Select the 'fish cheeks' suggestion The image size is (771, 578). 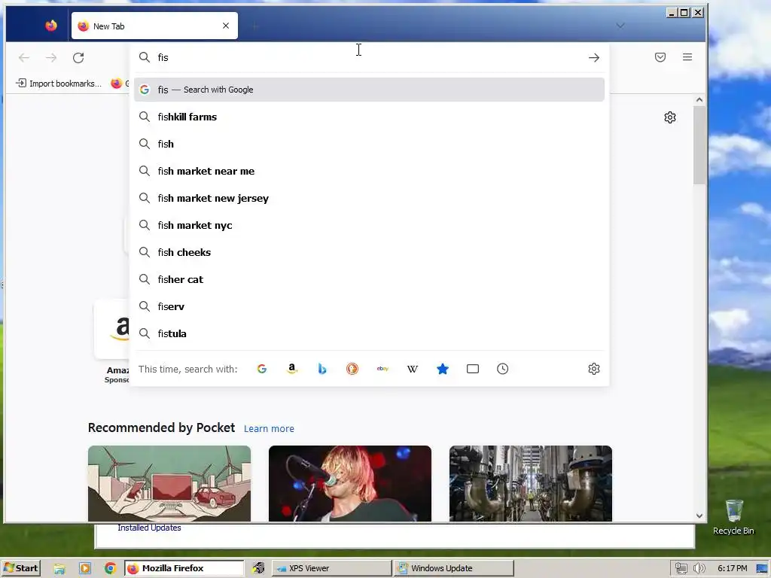369,251
